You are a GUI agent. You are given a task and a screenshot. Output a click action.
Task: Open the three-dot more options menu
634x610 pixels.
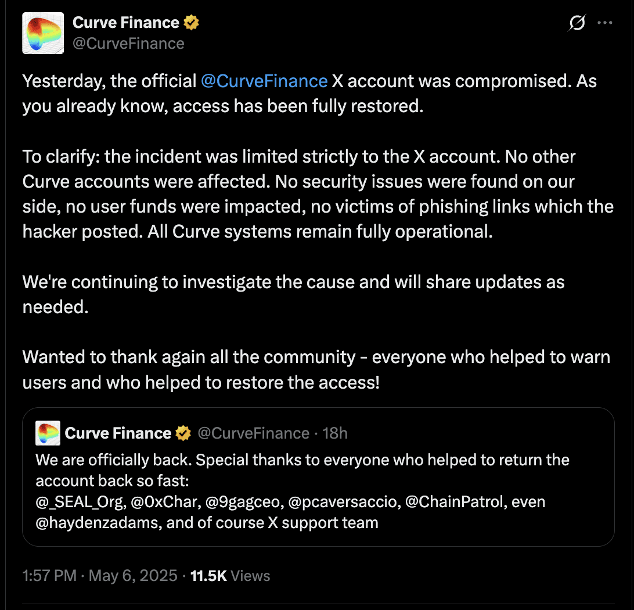click(605, 23)
